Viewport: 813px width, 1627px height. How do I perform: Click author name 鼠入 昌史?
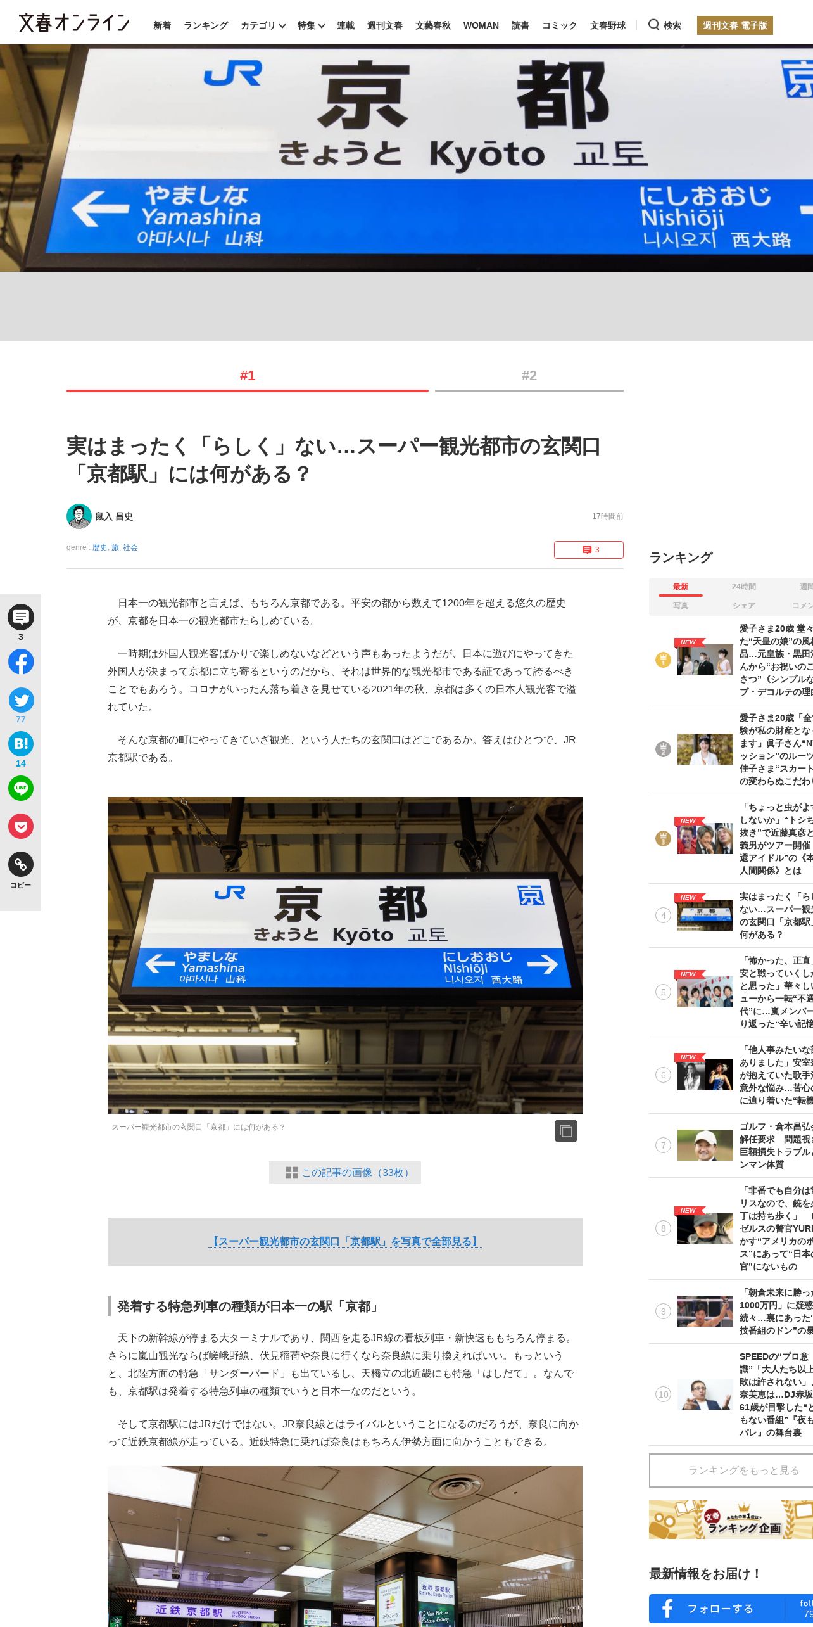pos(114,516)
